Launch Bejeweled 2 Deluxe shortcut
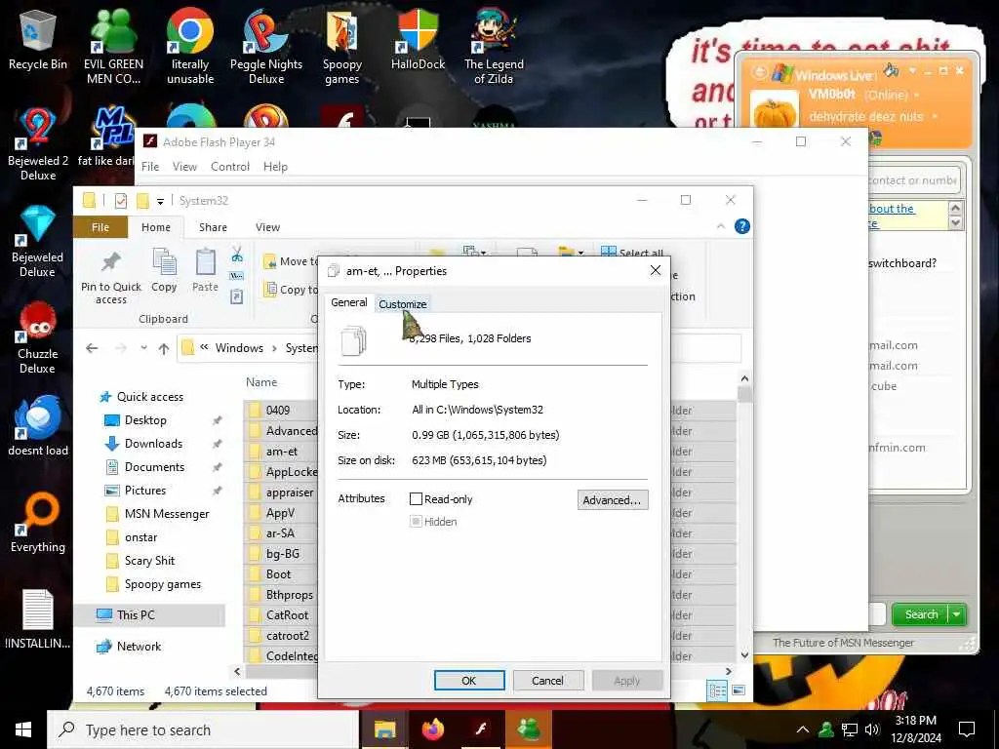 38,144
